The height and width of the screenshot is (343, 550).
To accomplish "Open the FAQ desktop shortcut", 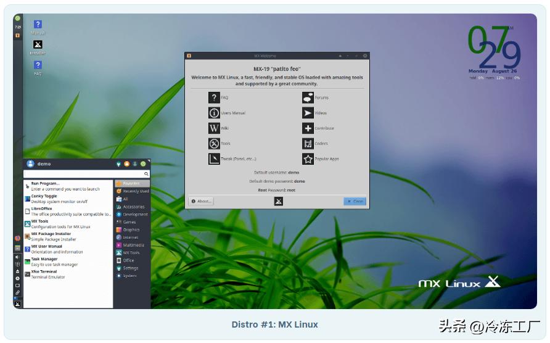I will 38,68.
